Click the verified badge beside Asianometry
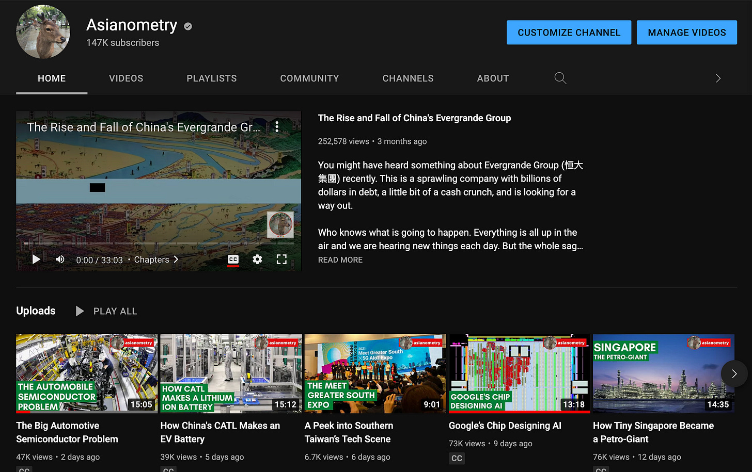This screenshot has width=752, height=472. click(x=188, y=26)
